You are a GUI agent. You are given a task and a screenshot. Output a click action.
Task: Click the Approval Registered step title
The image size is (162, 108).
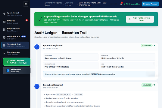coord(53,46)
